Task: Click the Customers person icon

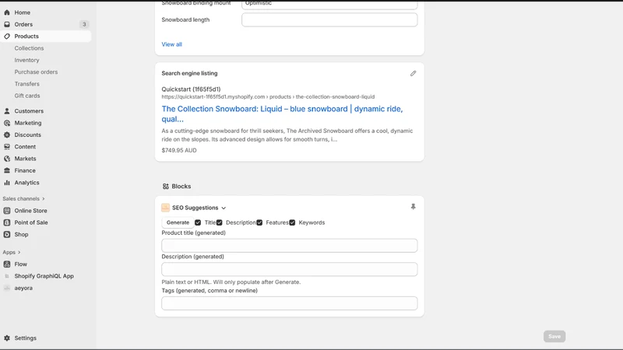Action: click(x=7, y=111)
